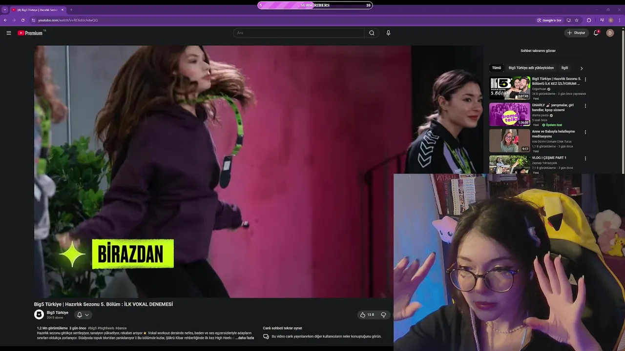625x351 pixels.
Task: Click VLOG I ÇEŞME PART 1 title
Action: point(549,158)
